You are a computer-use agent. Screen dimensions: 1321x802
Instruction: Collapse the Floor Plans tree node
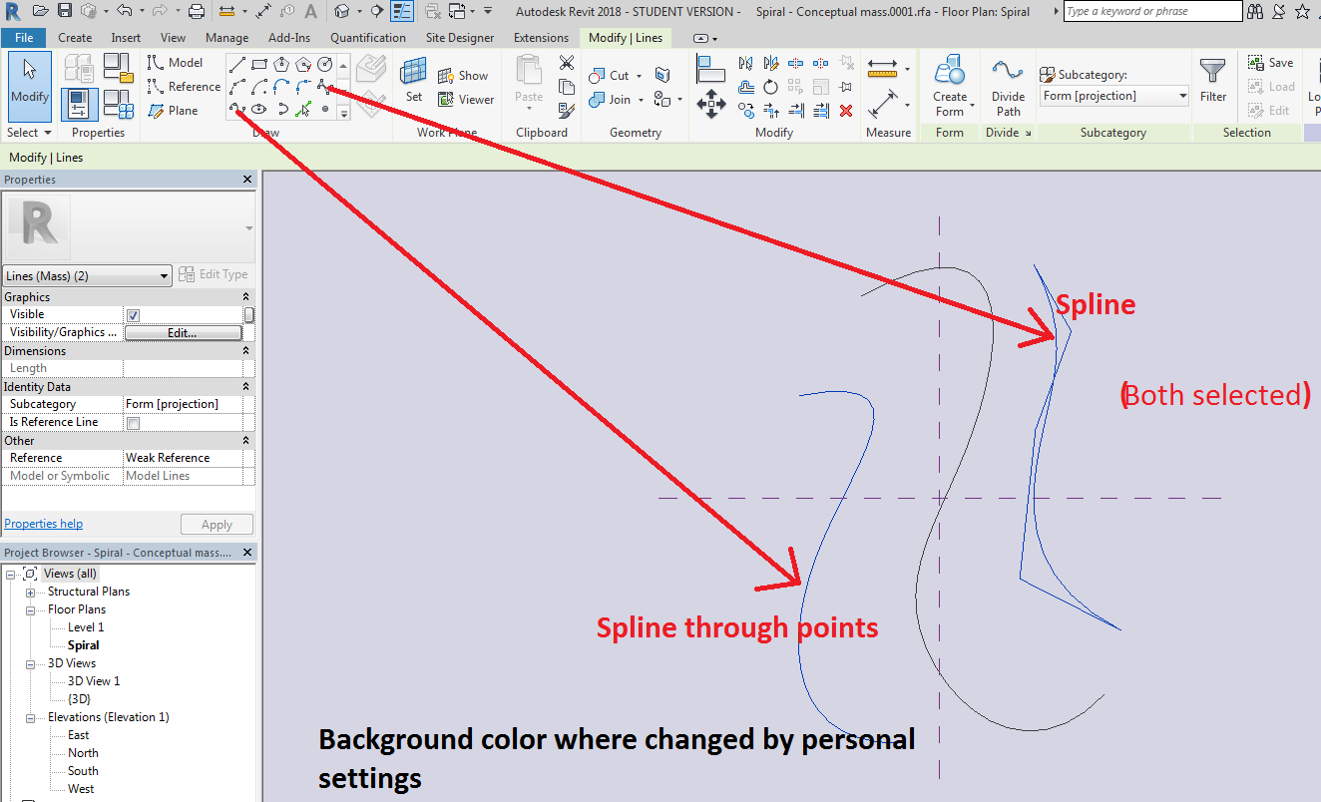click(x=30, y=610)
